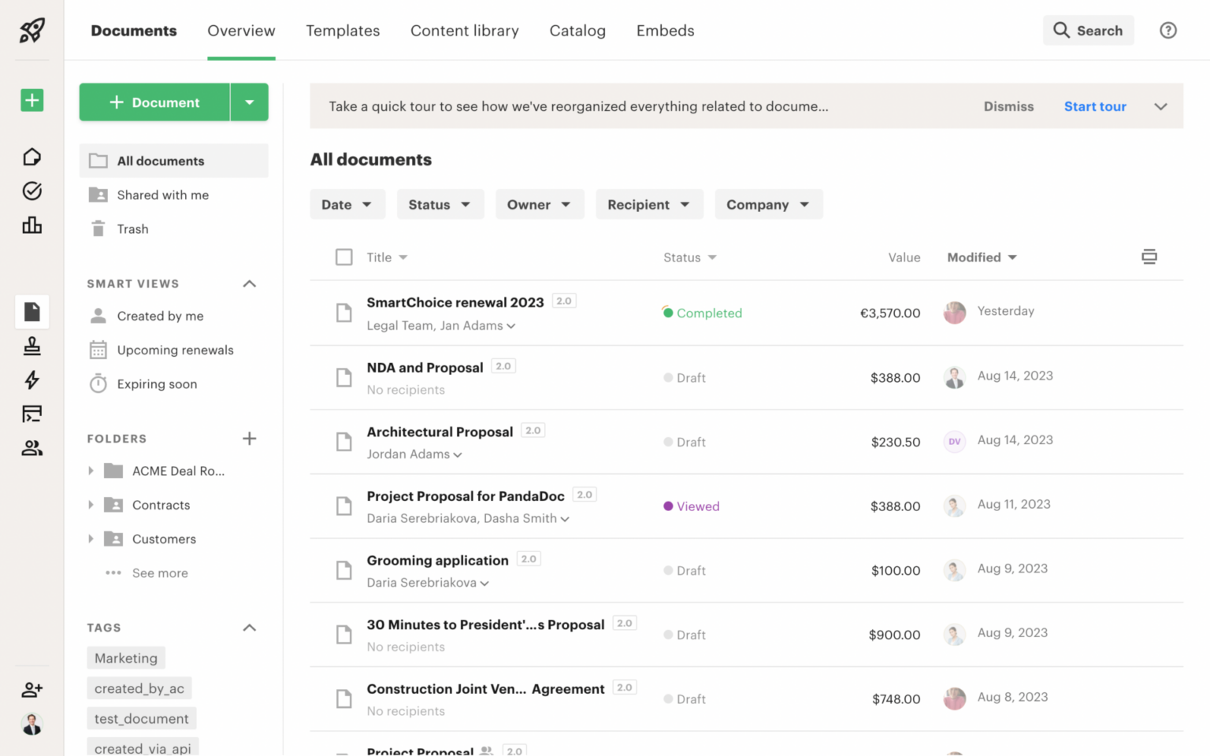Click the Start tour link
1210x756 pixels.
tap(1095, 106)
